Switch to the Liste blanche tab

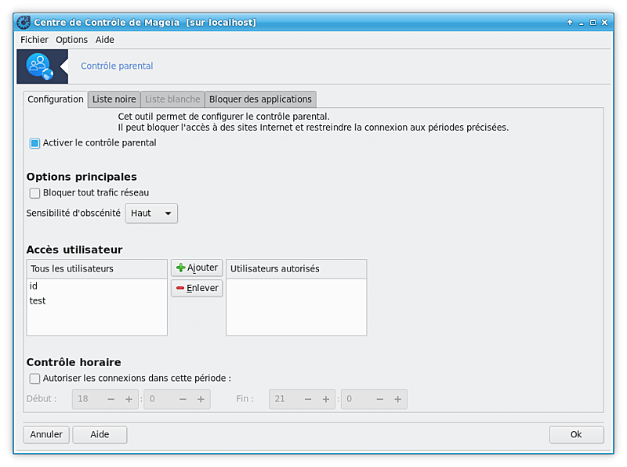[172, 99]
